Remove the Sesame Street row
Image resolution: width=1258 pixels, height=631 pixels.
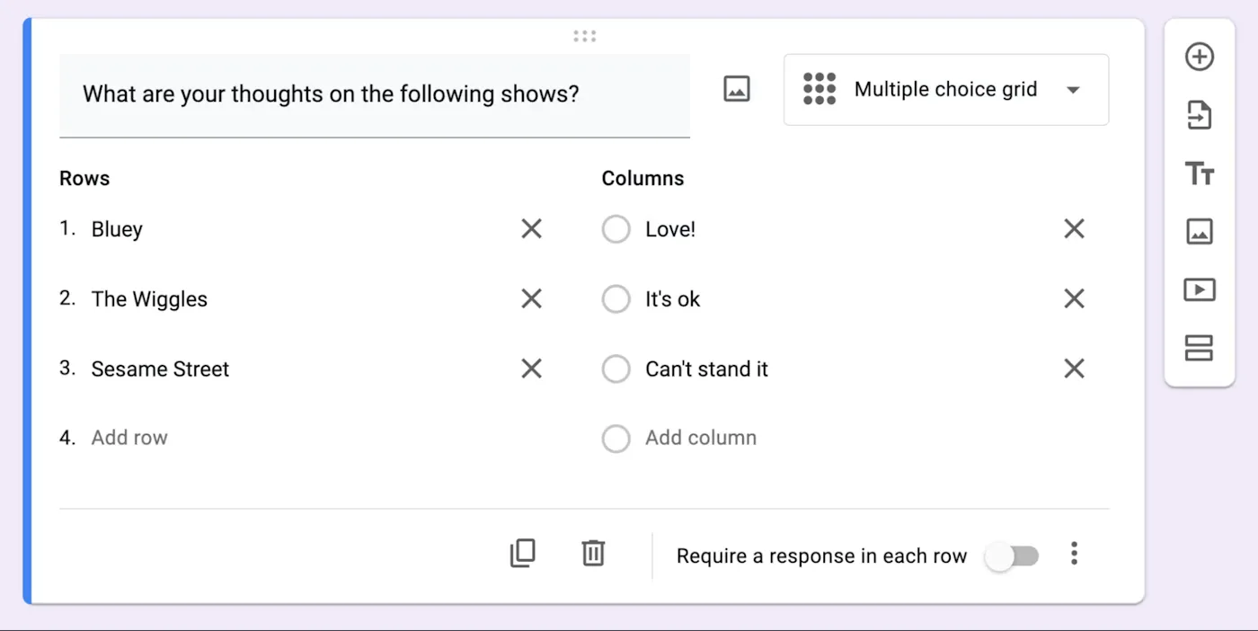coord(532,369)
